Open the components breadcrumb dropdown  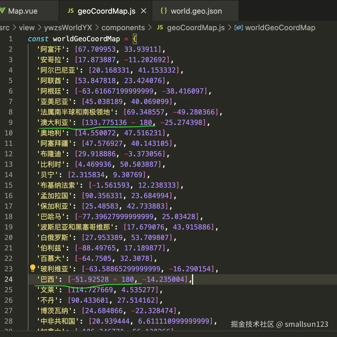123,27
